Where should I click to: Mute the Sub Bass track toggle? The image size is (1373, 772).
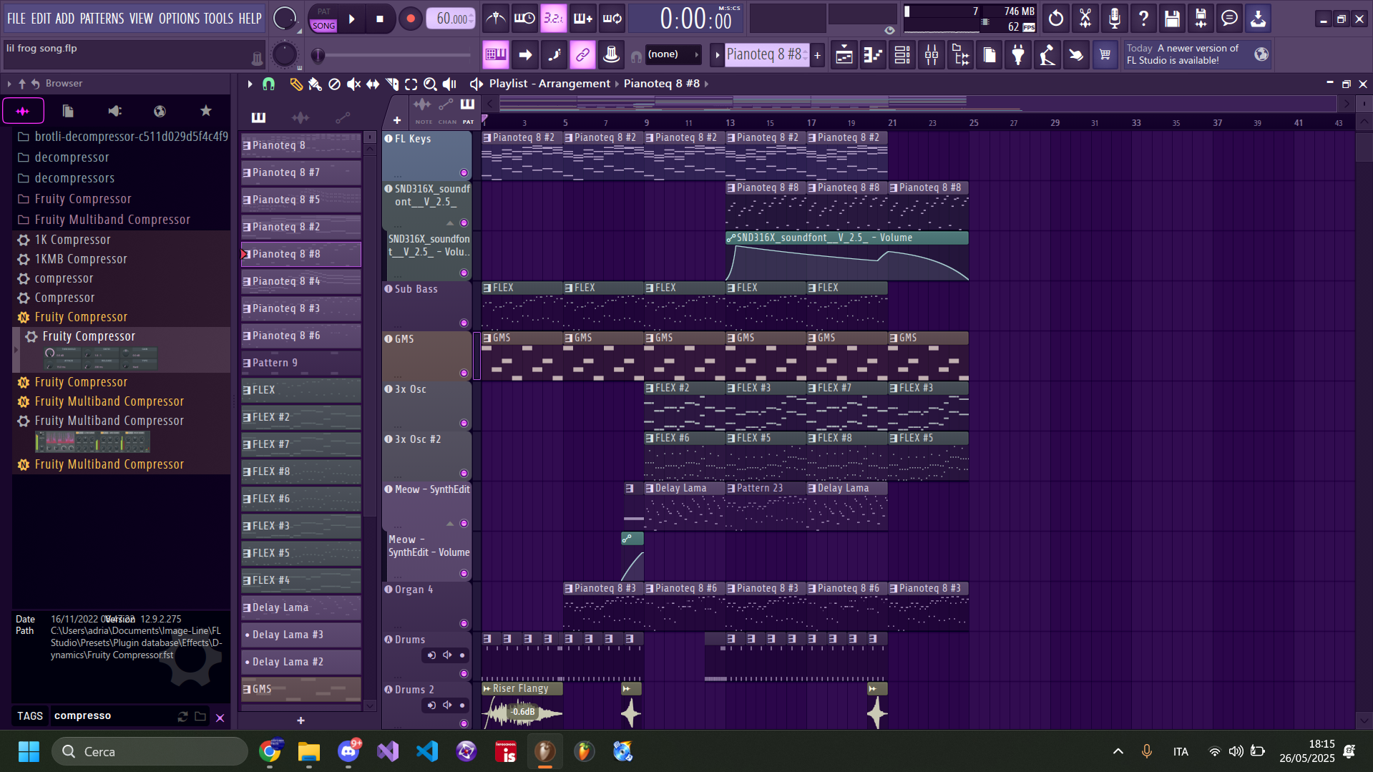point(464,323)
